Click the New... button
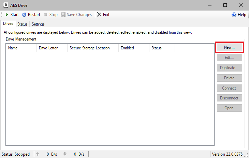Image resolution: width=249 pixels, height=158 pixels. pos(230,47)
